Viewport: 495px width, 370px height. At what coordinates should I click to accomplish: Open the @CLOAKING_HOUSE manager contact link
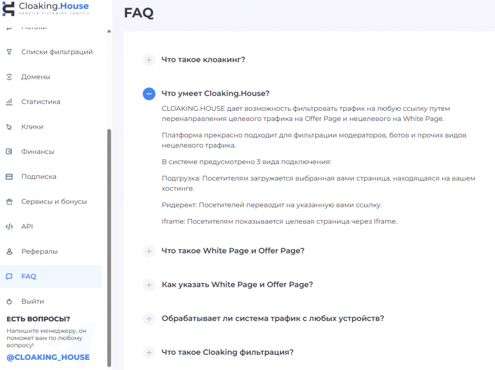tap(48, 357)
